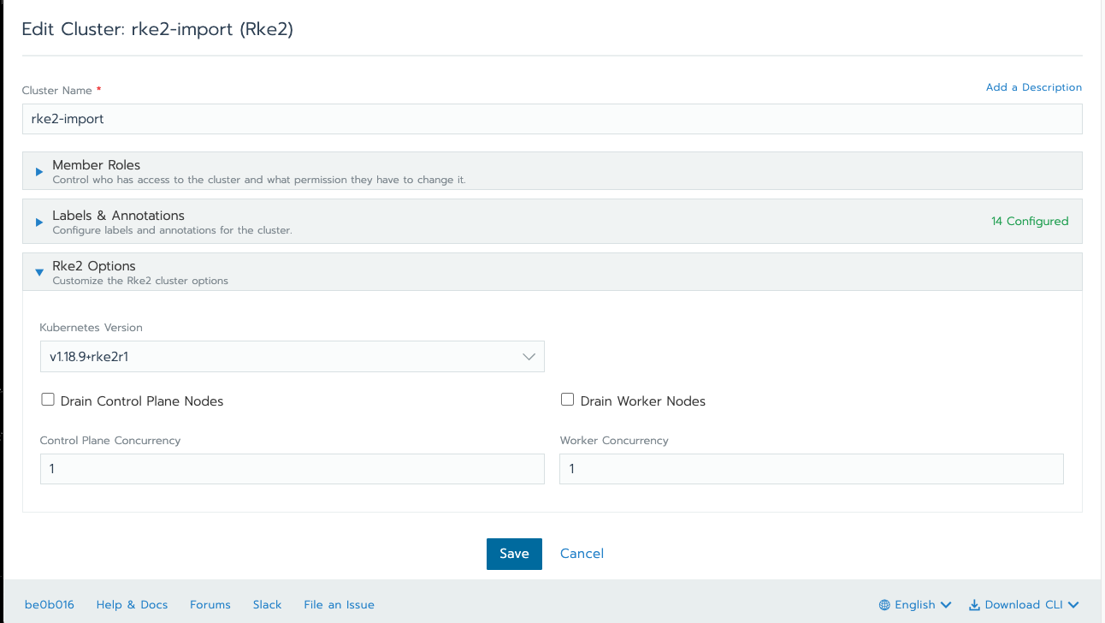
Task: Click Save to apply cluster changes
Action: pyautogui.click(x=514, y=554)
